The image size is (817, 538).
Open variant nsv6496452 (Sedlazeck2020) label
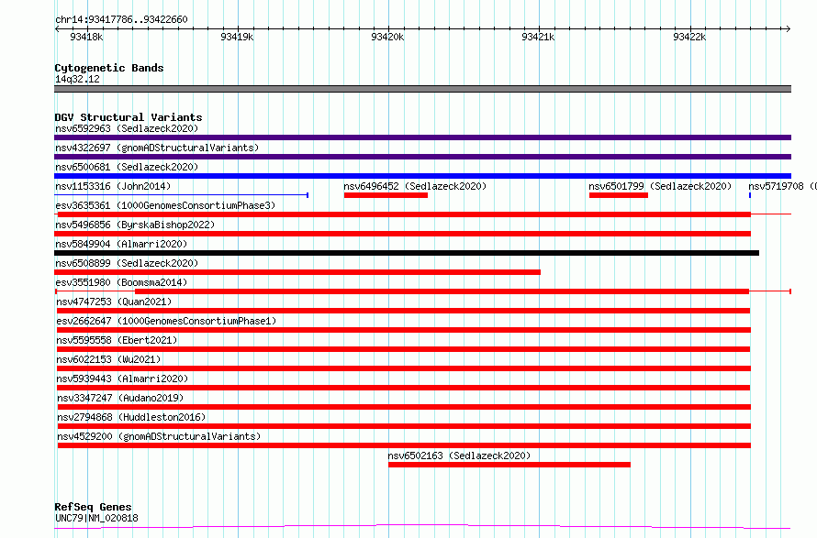pos(415,186)
